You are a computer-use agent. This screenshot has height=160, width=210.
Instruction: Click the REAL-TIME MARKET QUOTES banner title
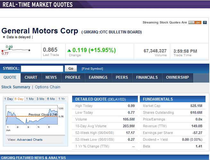[38, 4]
